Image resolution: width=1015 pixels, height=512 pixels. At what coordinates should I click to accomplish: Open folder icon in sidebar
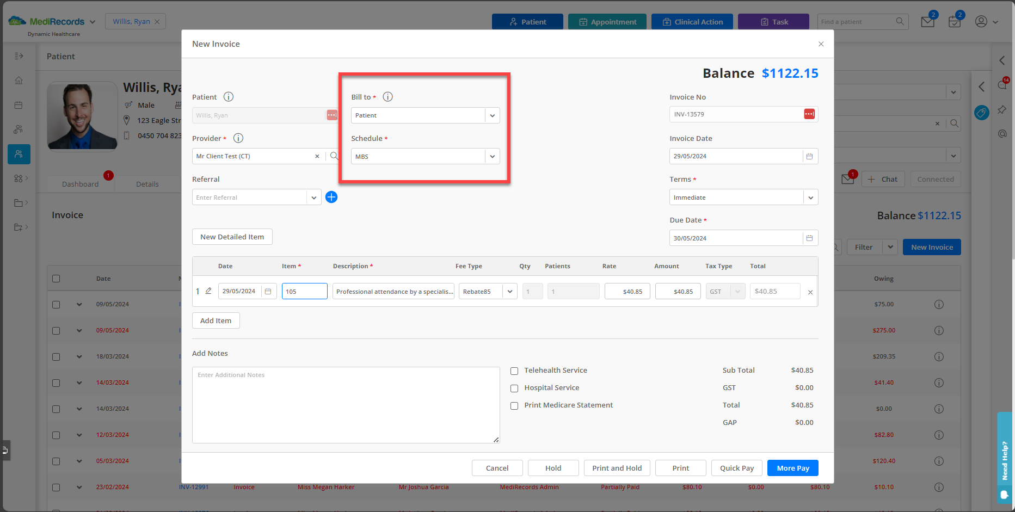(x=19, y=203)
